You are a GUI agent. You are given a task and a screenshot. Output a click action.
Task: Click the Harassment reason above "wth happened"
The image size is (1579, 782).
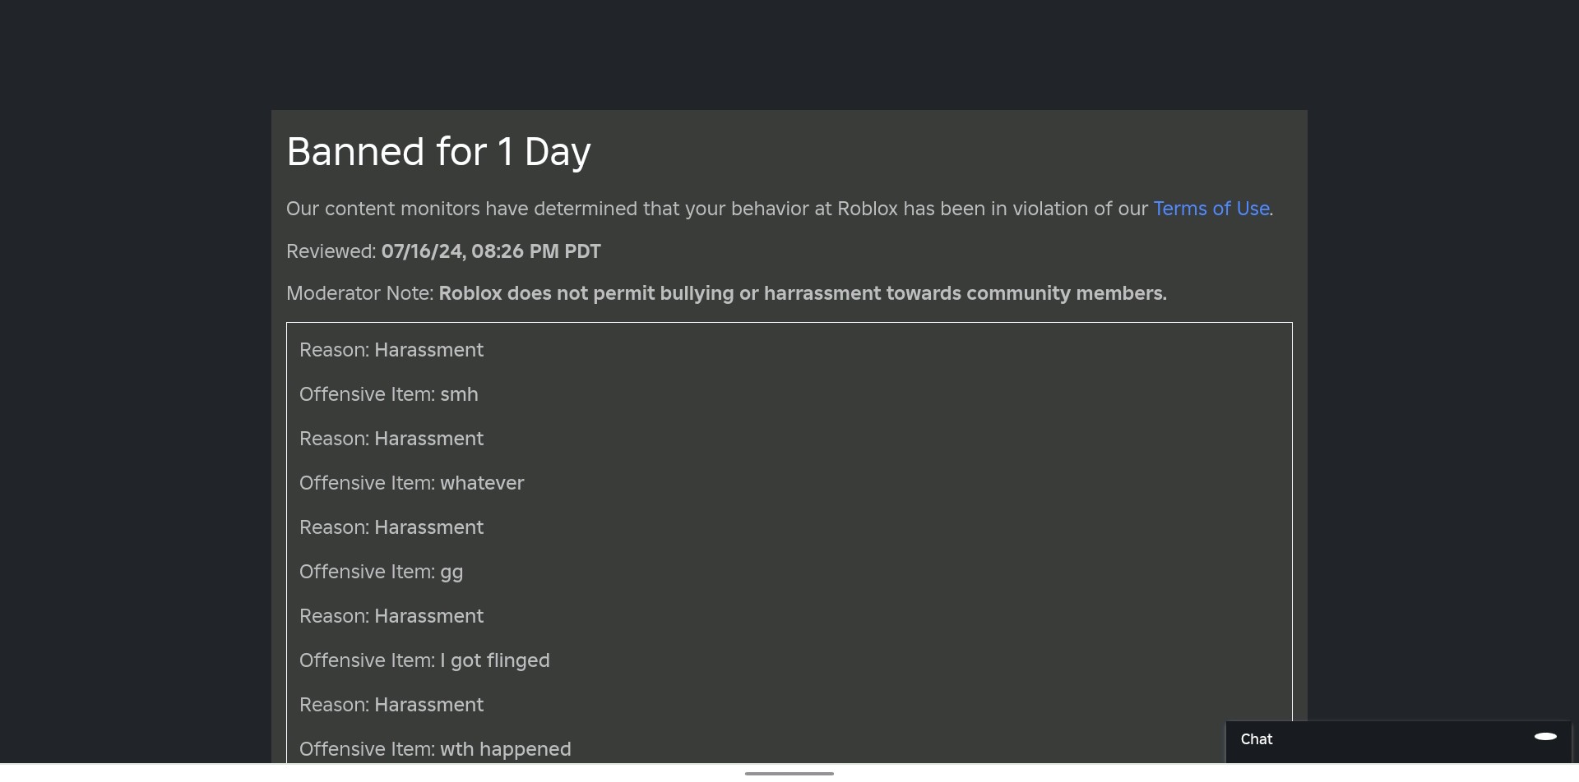coord(391,705)
